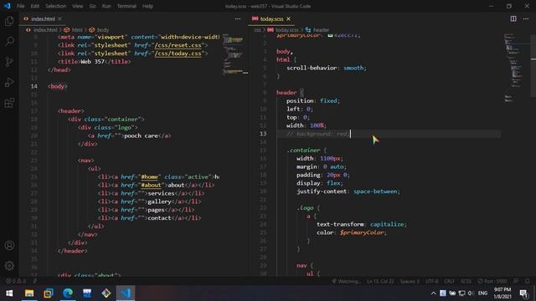The image size is (536, 301).
Task: Change indentation via Spaces: 3
Action: point(410,281)
